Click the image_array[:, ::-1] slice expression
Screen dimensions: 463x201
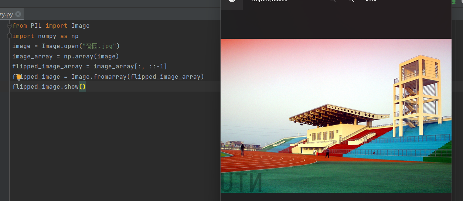(130, 67)
